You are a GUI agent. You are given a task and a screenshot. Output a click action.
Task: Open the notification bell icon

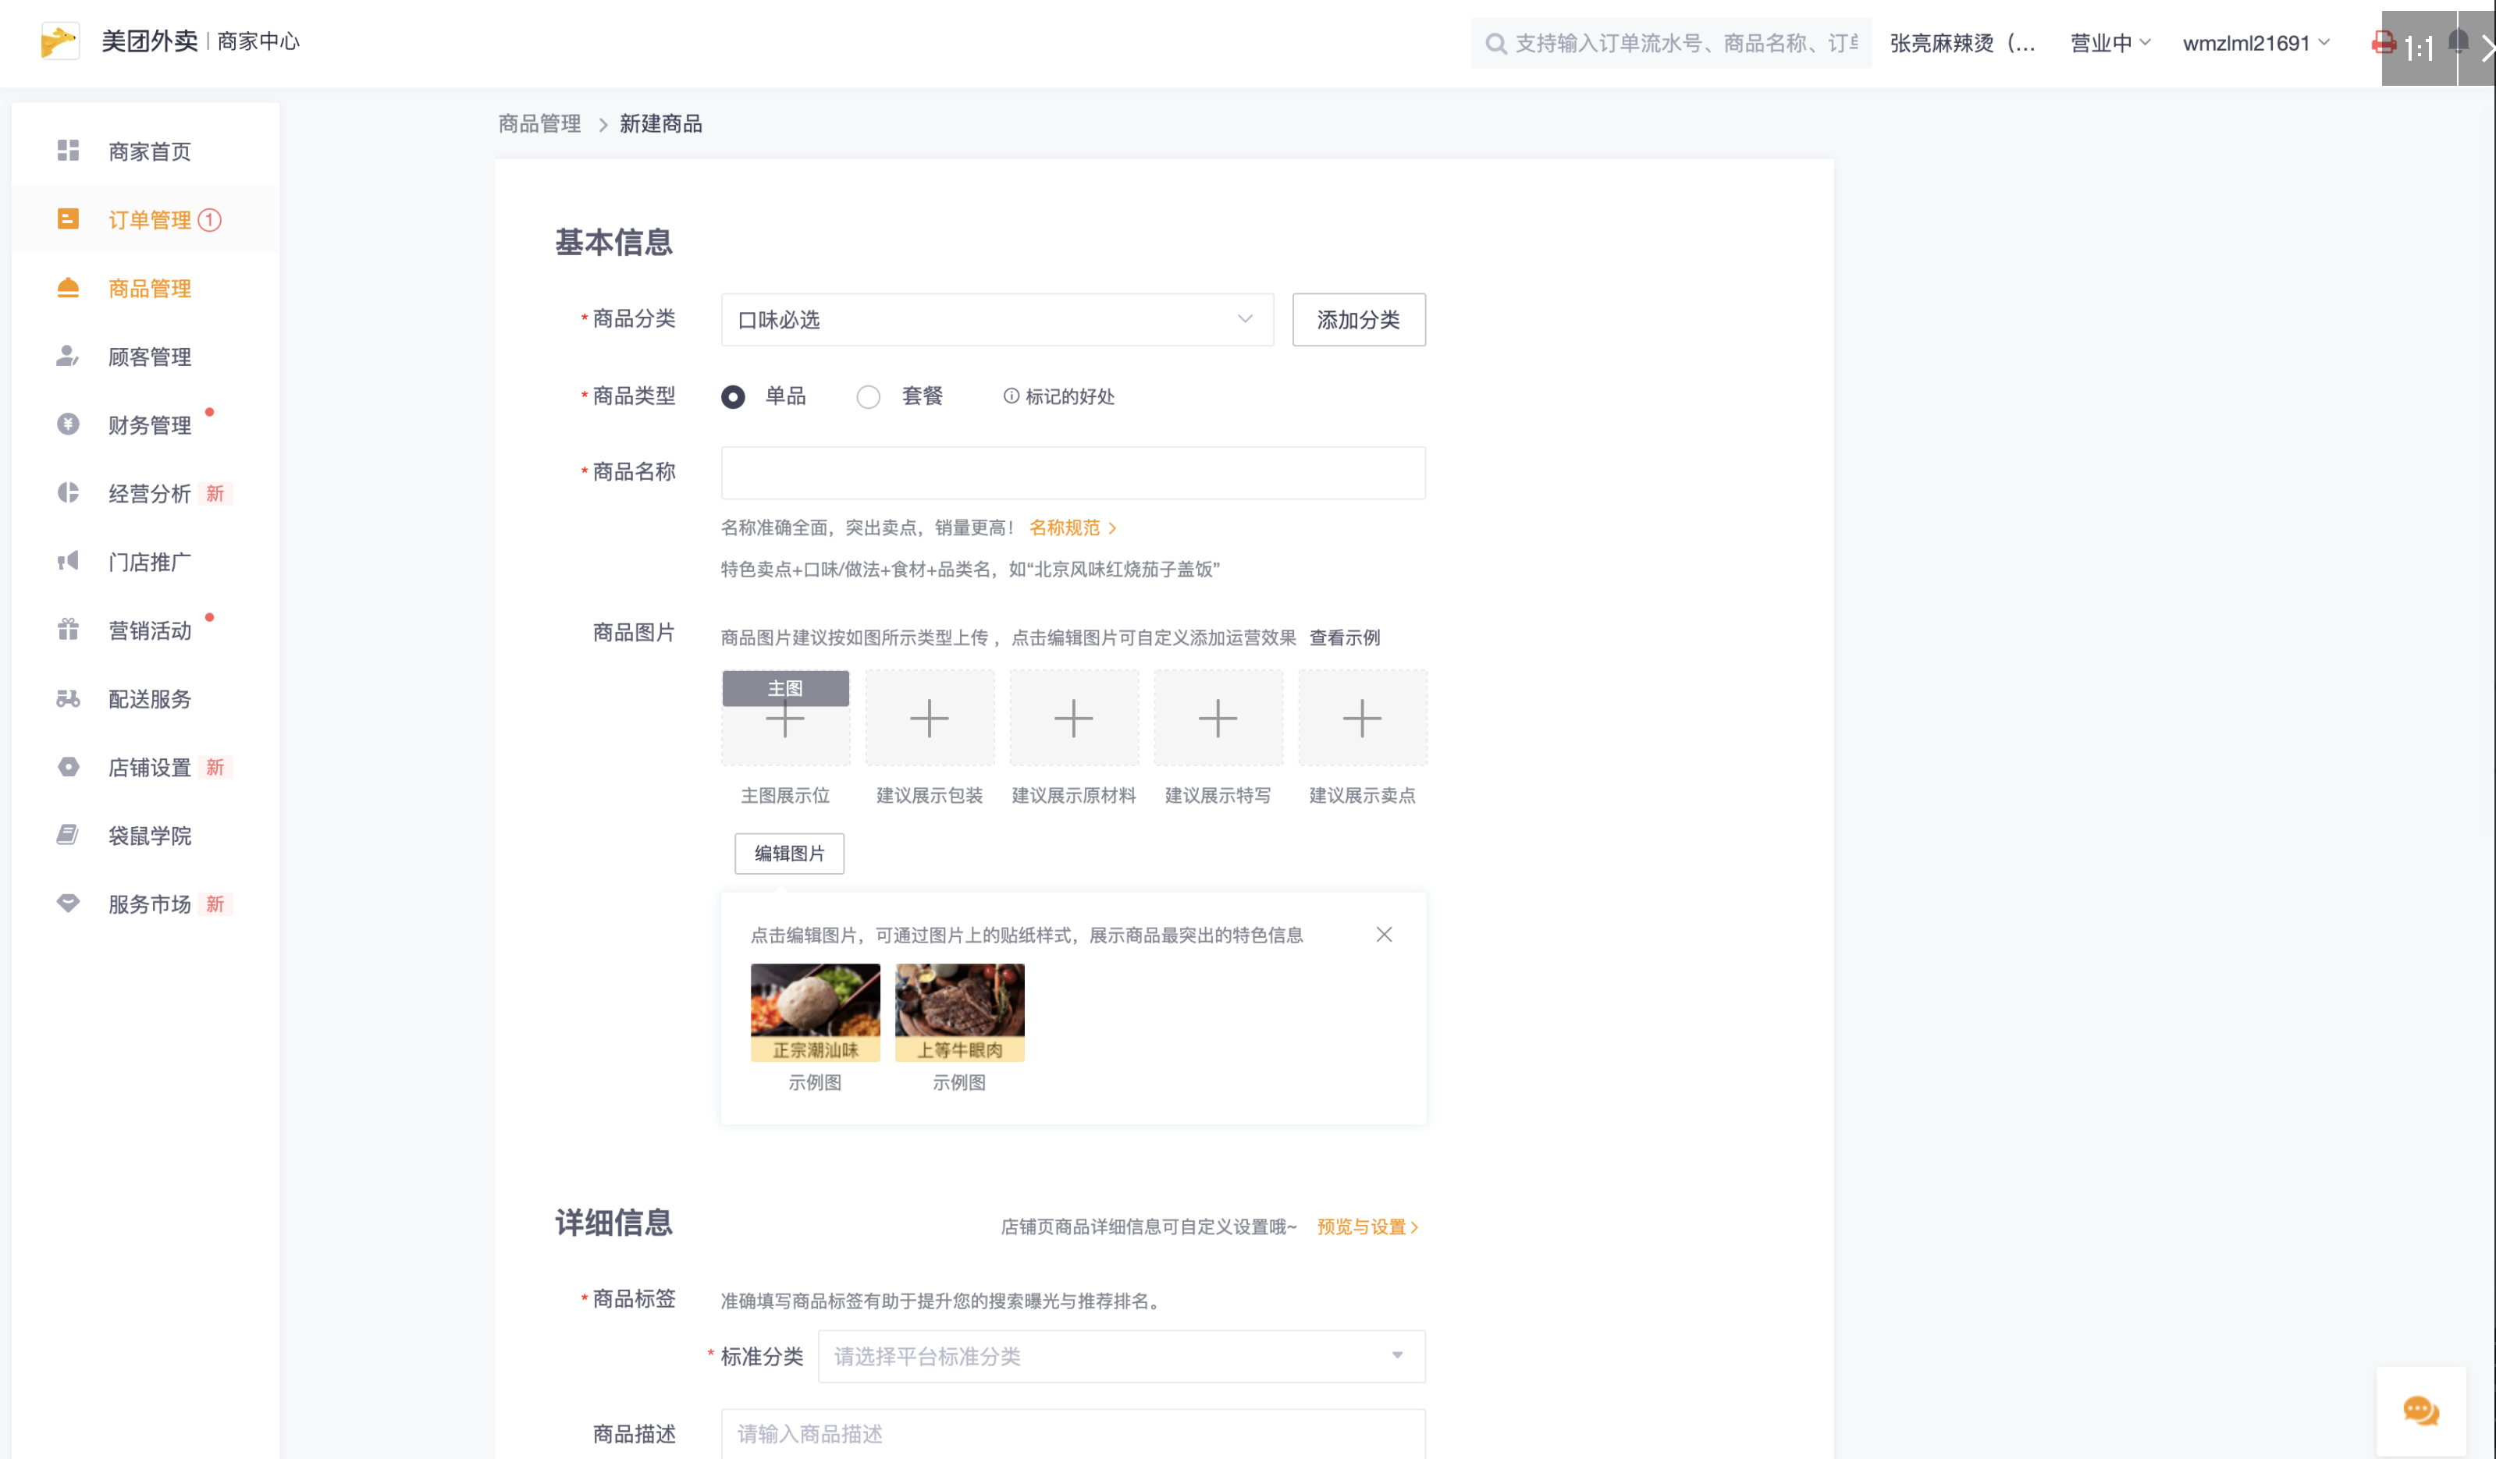pos(2459,41)
